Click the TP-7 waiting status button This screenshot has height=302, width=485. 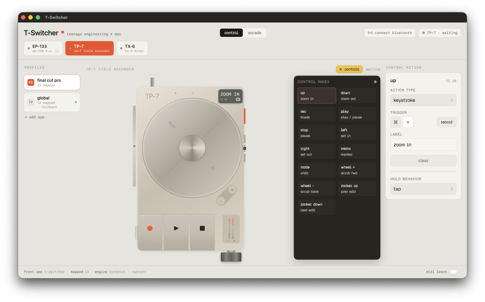tap(440, 33)
